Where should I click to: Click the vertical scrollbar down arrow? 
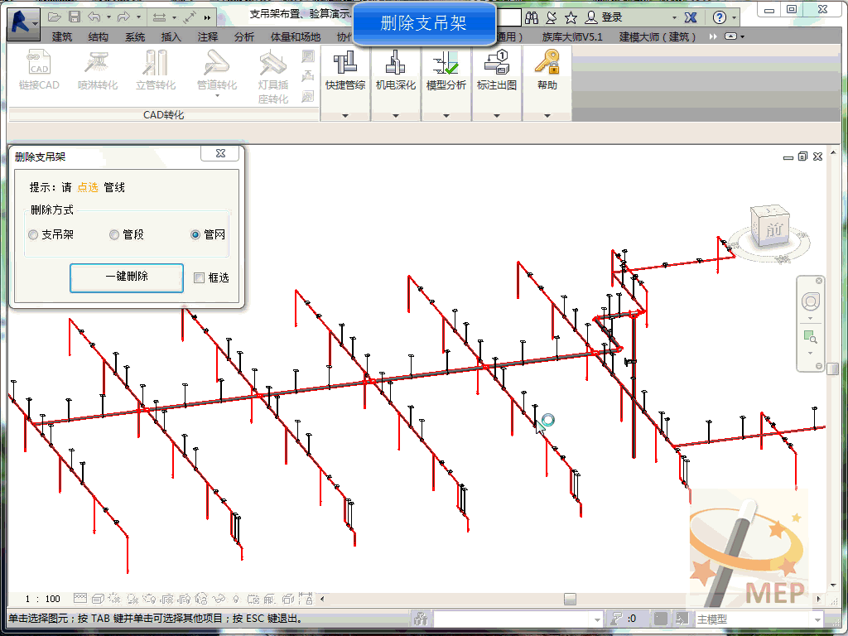833,585
